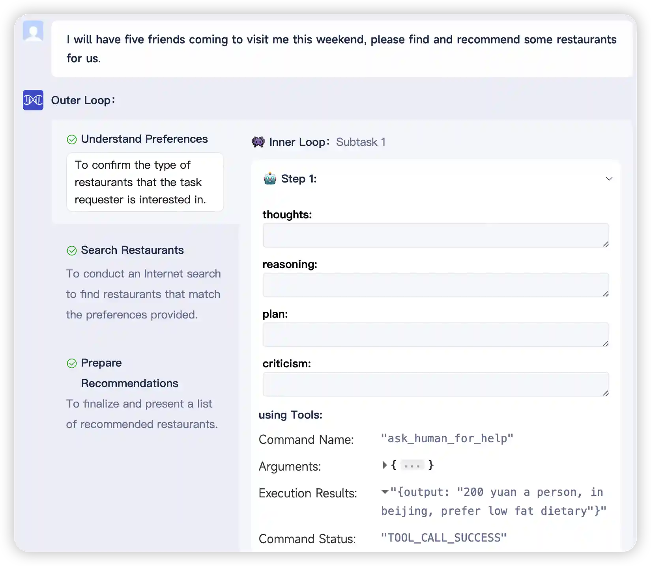Click the ellipsis inside Arguments braces
This screenshot has height=566, width=651.
tap(412, 465)
